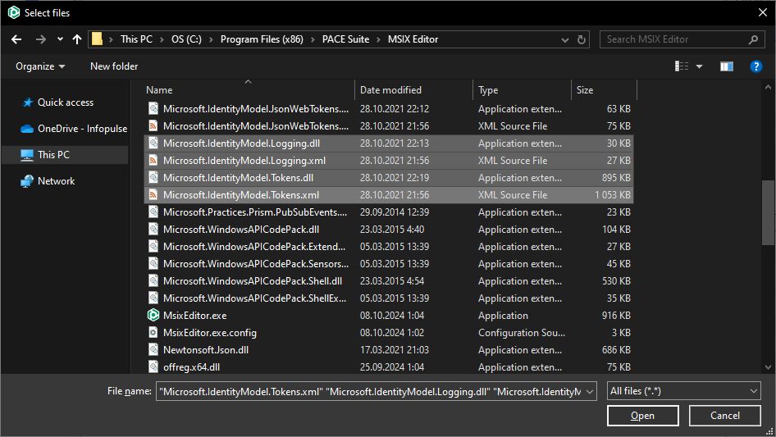The height and width of the screenshot is (437, 776).
Task: Refresh the MSIX Editor folder
Action: click(582, 39)
